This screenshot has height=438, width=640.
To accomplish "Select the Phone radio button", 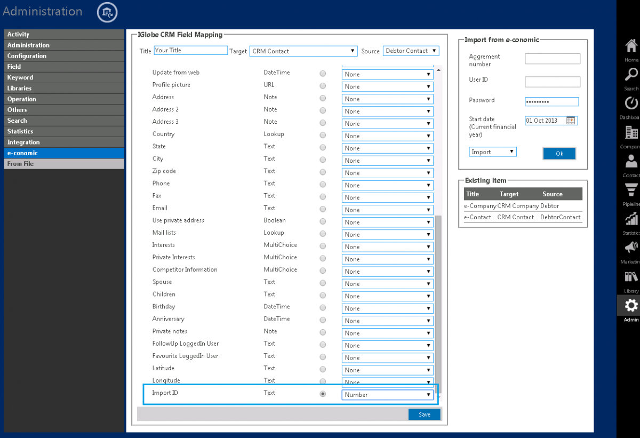I will pyautogui.click(x=323, y=184).
